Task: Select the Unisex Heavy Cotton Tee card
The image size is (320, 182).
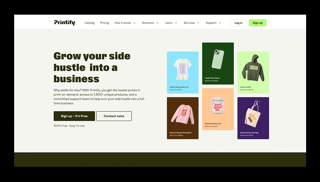Action: pyautogui.click(x=183, y=72)
